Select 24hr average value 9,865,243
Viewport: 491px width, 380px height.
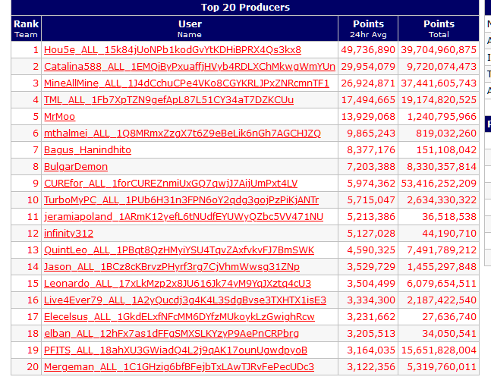pyautogui.click(x=371, y=133)
